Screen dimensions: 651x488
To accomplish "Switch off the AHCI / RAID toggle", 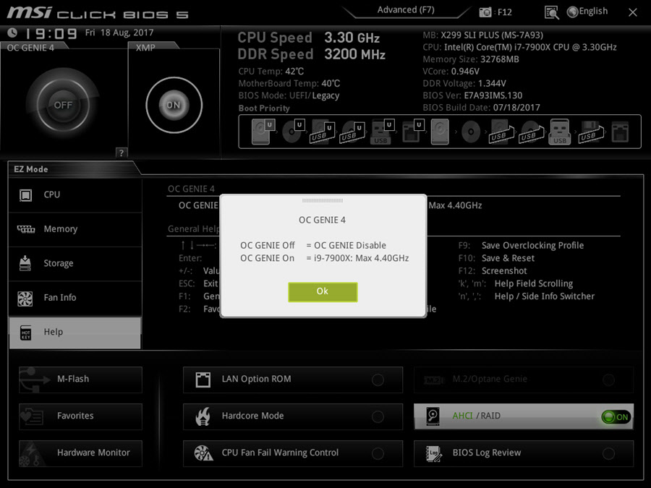I will 616,416.
